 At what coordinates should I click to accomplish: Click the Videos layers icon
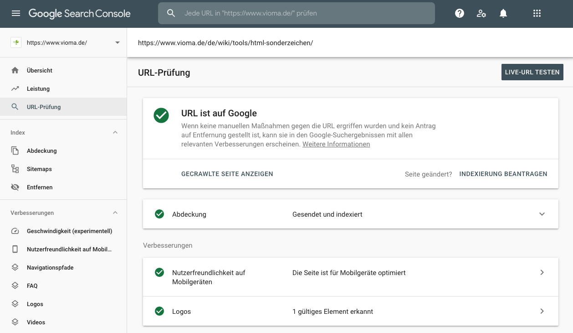15,322
